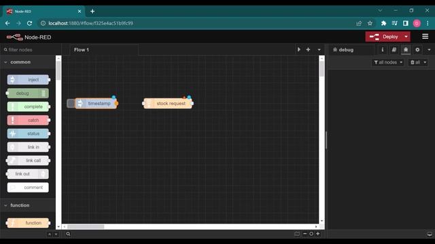Open a new browser tab
This screenshot has width=435, height=244.
[92, 12]
